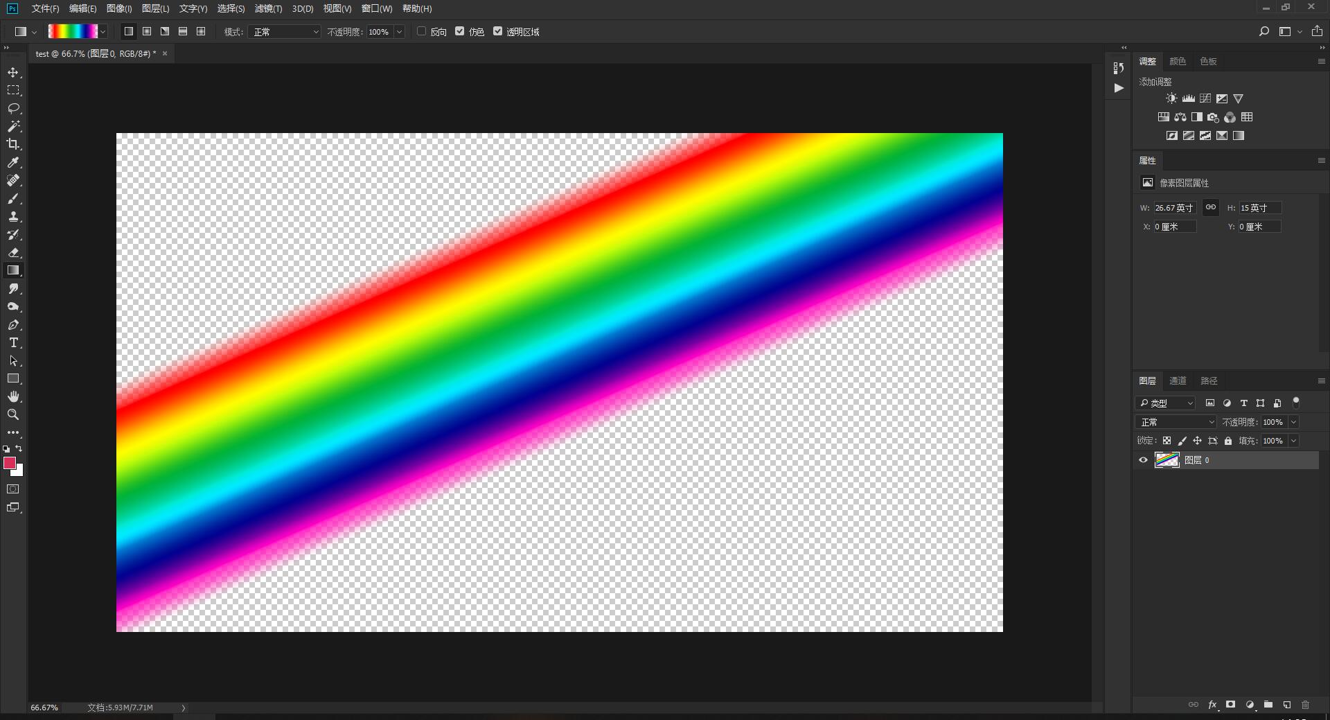Open the 模式 blend mode dropdown

[284, 31]
